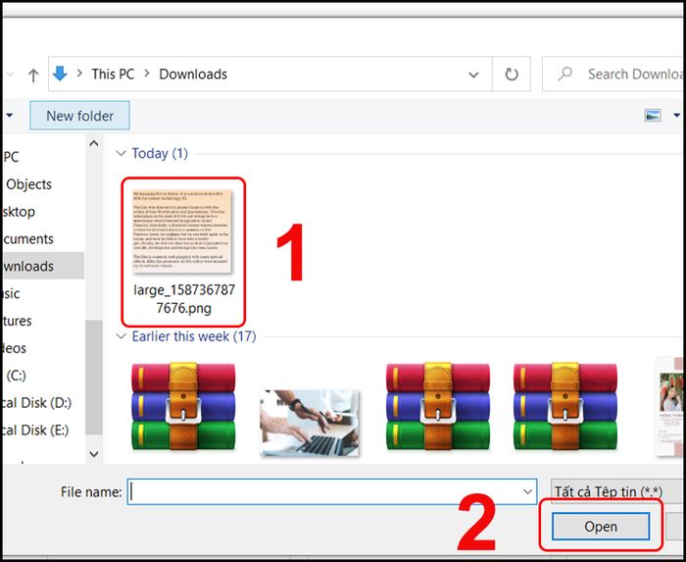
Task: Click This PC in the address path
Action: [x=113, y=74]
